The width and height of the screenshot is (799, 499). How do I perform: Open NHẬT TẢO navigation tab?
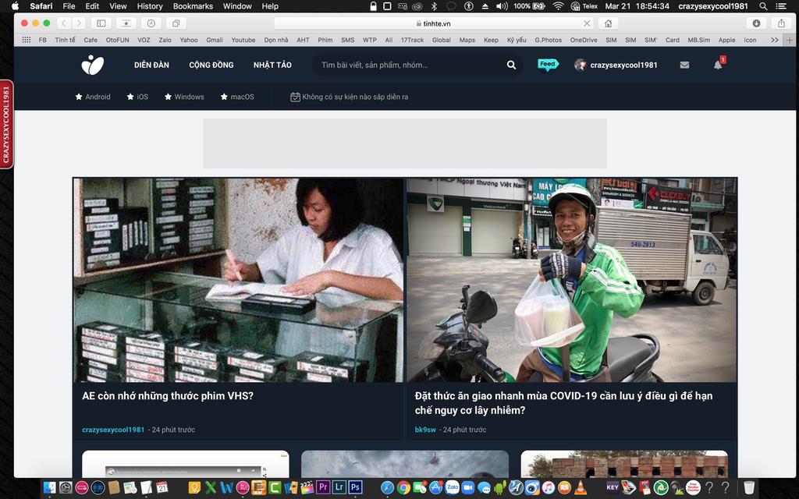coord(272,65)
